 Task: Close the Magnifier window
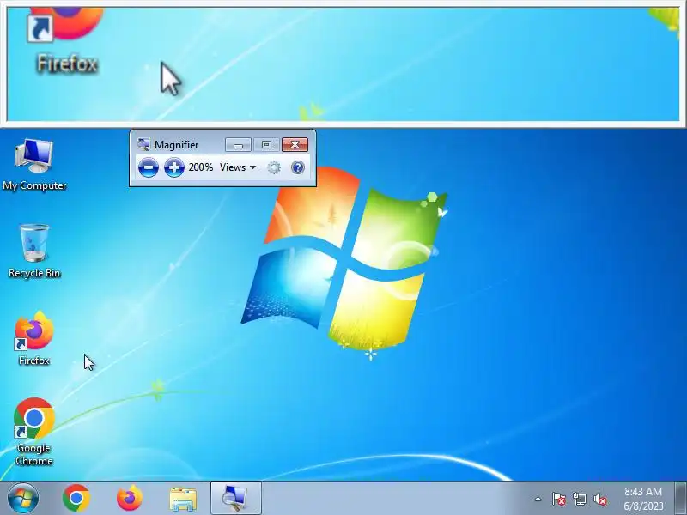(295, 144)
